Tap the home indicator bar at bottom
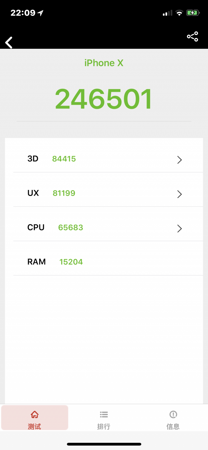The width and height of the screenshot is (208, 450). (x=104, y=444)
